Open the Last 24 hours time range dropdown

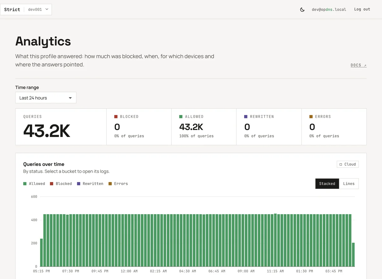(x=46, y=98)
